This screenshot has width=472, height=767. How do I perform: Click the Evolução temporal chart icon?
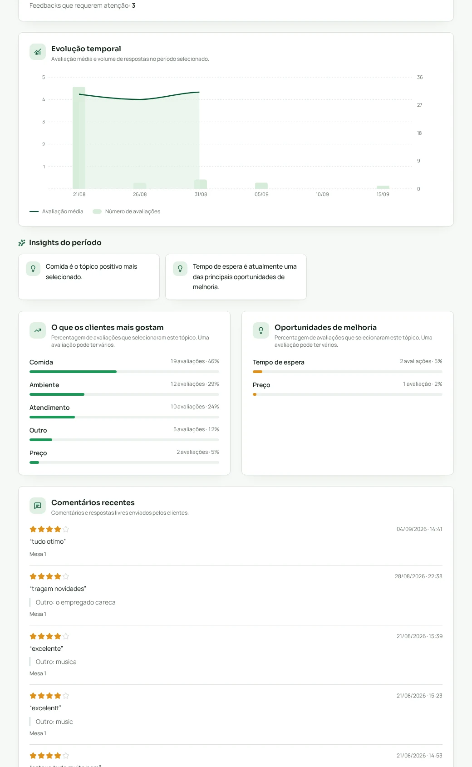click(38, 52)
